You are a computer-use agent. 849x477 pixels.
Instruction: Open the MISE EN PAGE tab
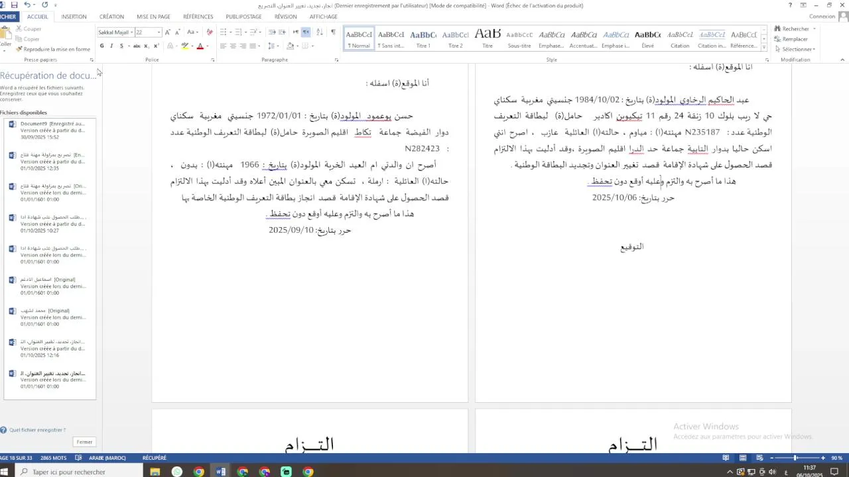(x=153, y=17)
